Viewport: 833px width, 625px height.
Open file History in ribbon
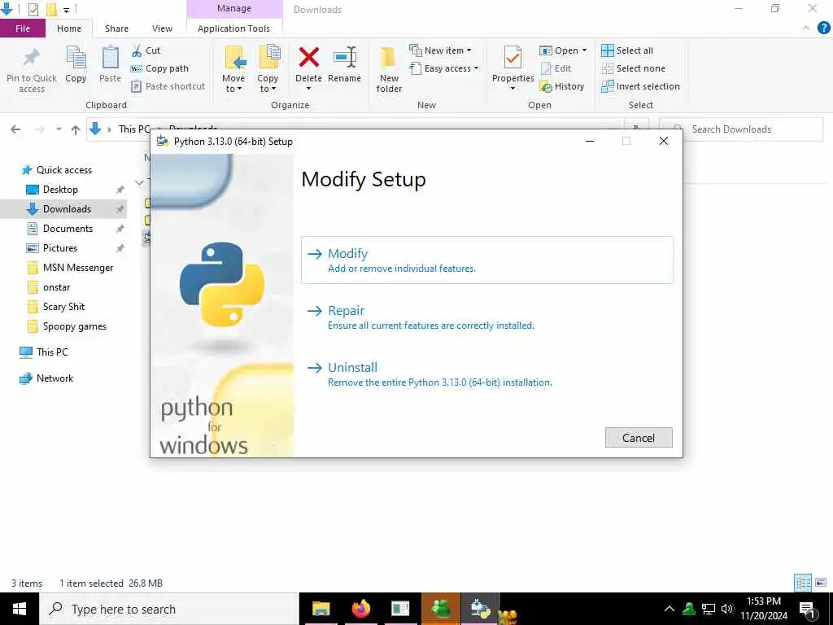pyautogui.click(x=562, y=86)
